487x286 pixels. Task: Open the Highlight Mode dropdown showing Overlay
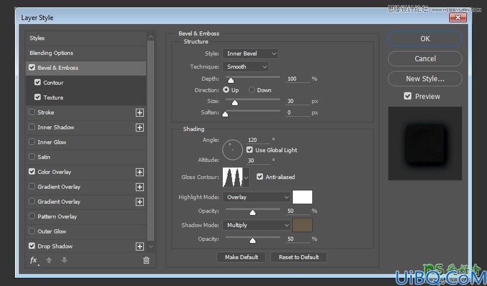click(257, 197)
